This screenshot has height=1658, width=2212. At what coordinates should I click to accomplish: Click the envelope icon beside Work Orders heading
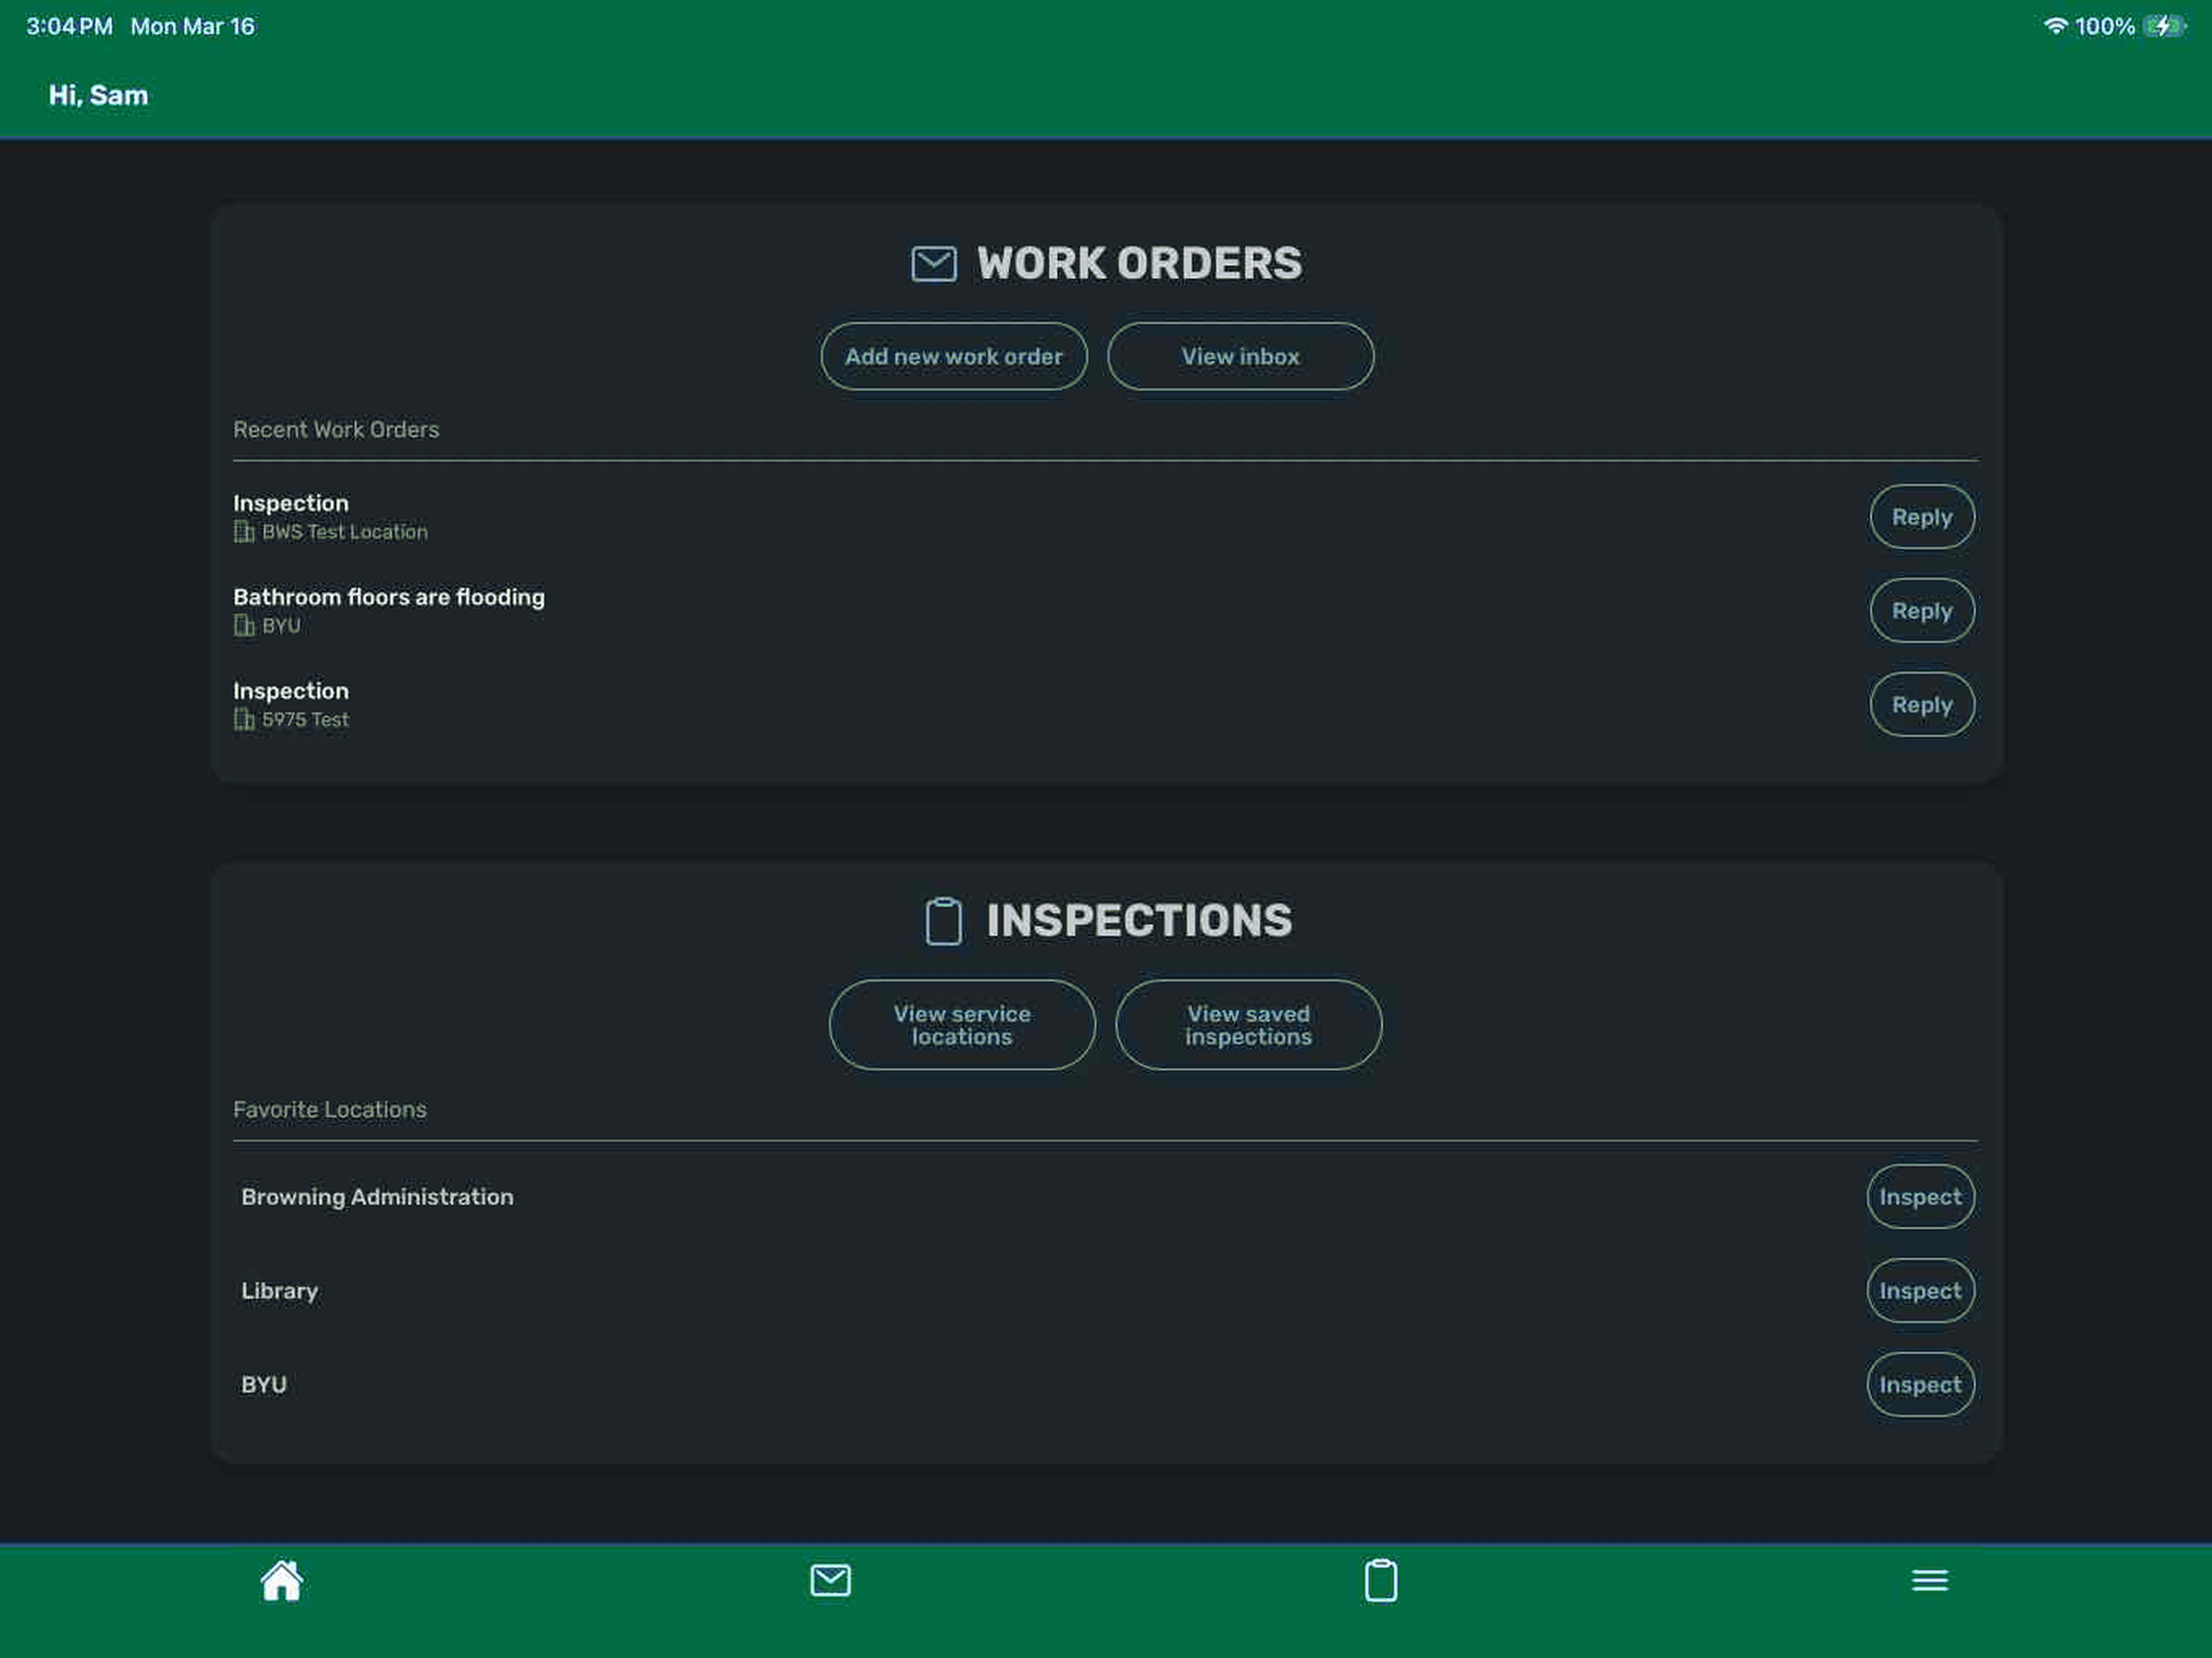pyautogui.click(x=934, y=264)
